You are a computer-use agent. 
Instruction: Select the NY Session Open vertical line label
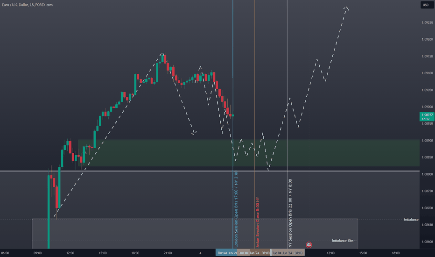click(x=290, y=213)
